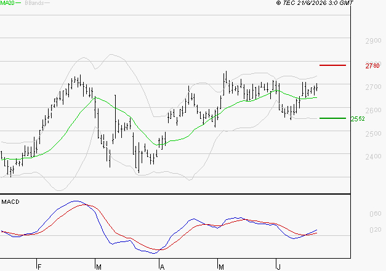Click the MACD panel title
Image resolution: width=386 pixels, height=271 pixels.
[10, 202]
